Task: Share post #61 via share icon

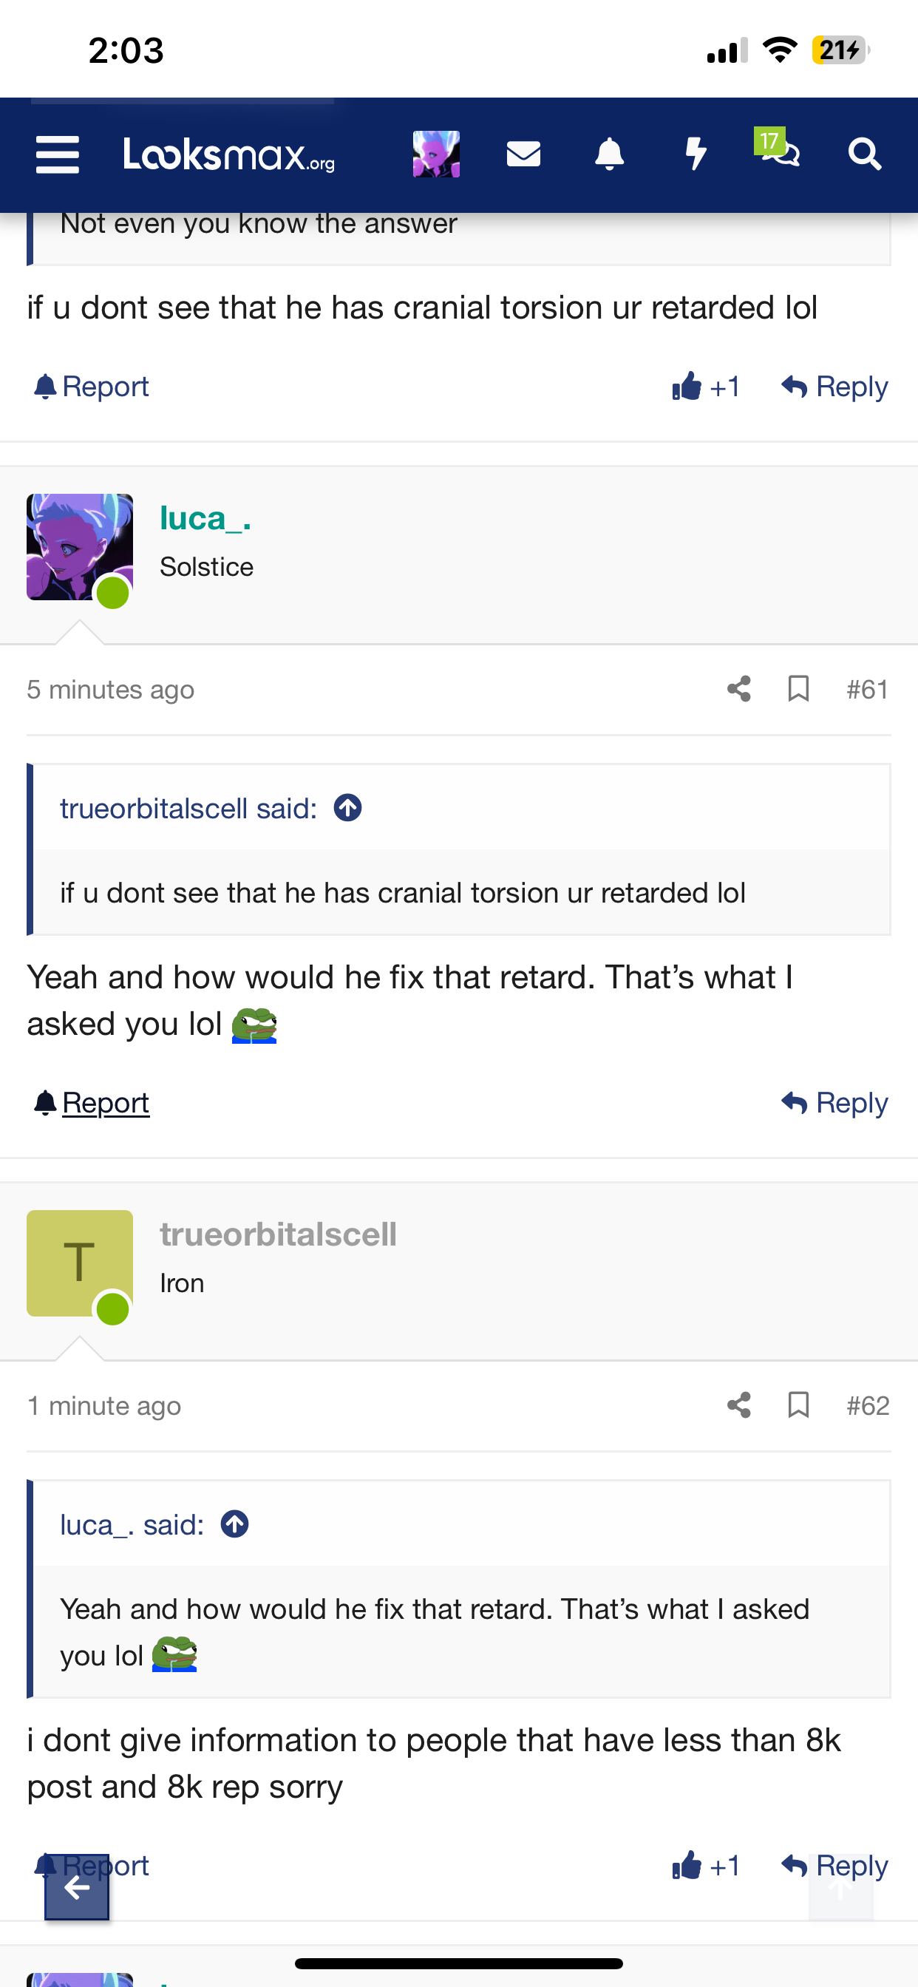Action: coord(739,689)
